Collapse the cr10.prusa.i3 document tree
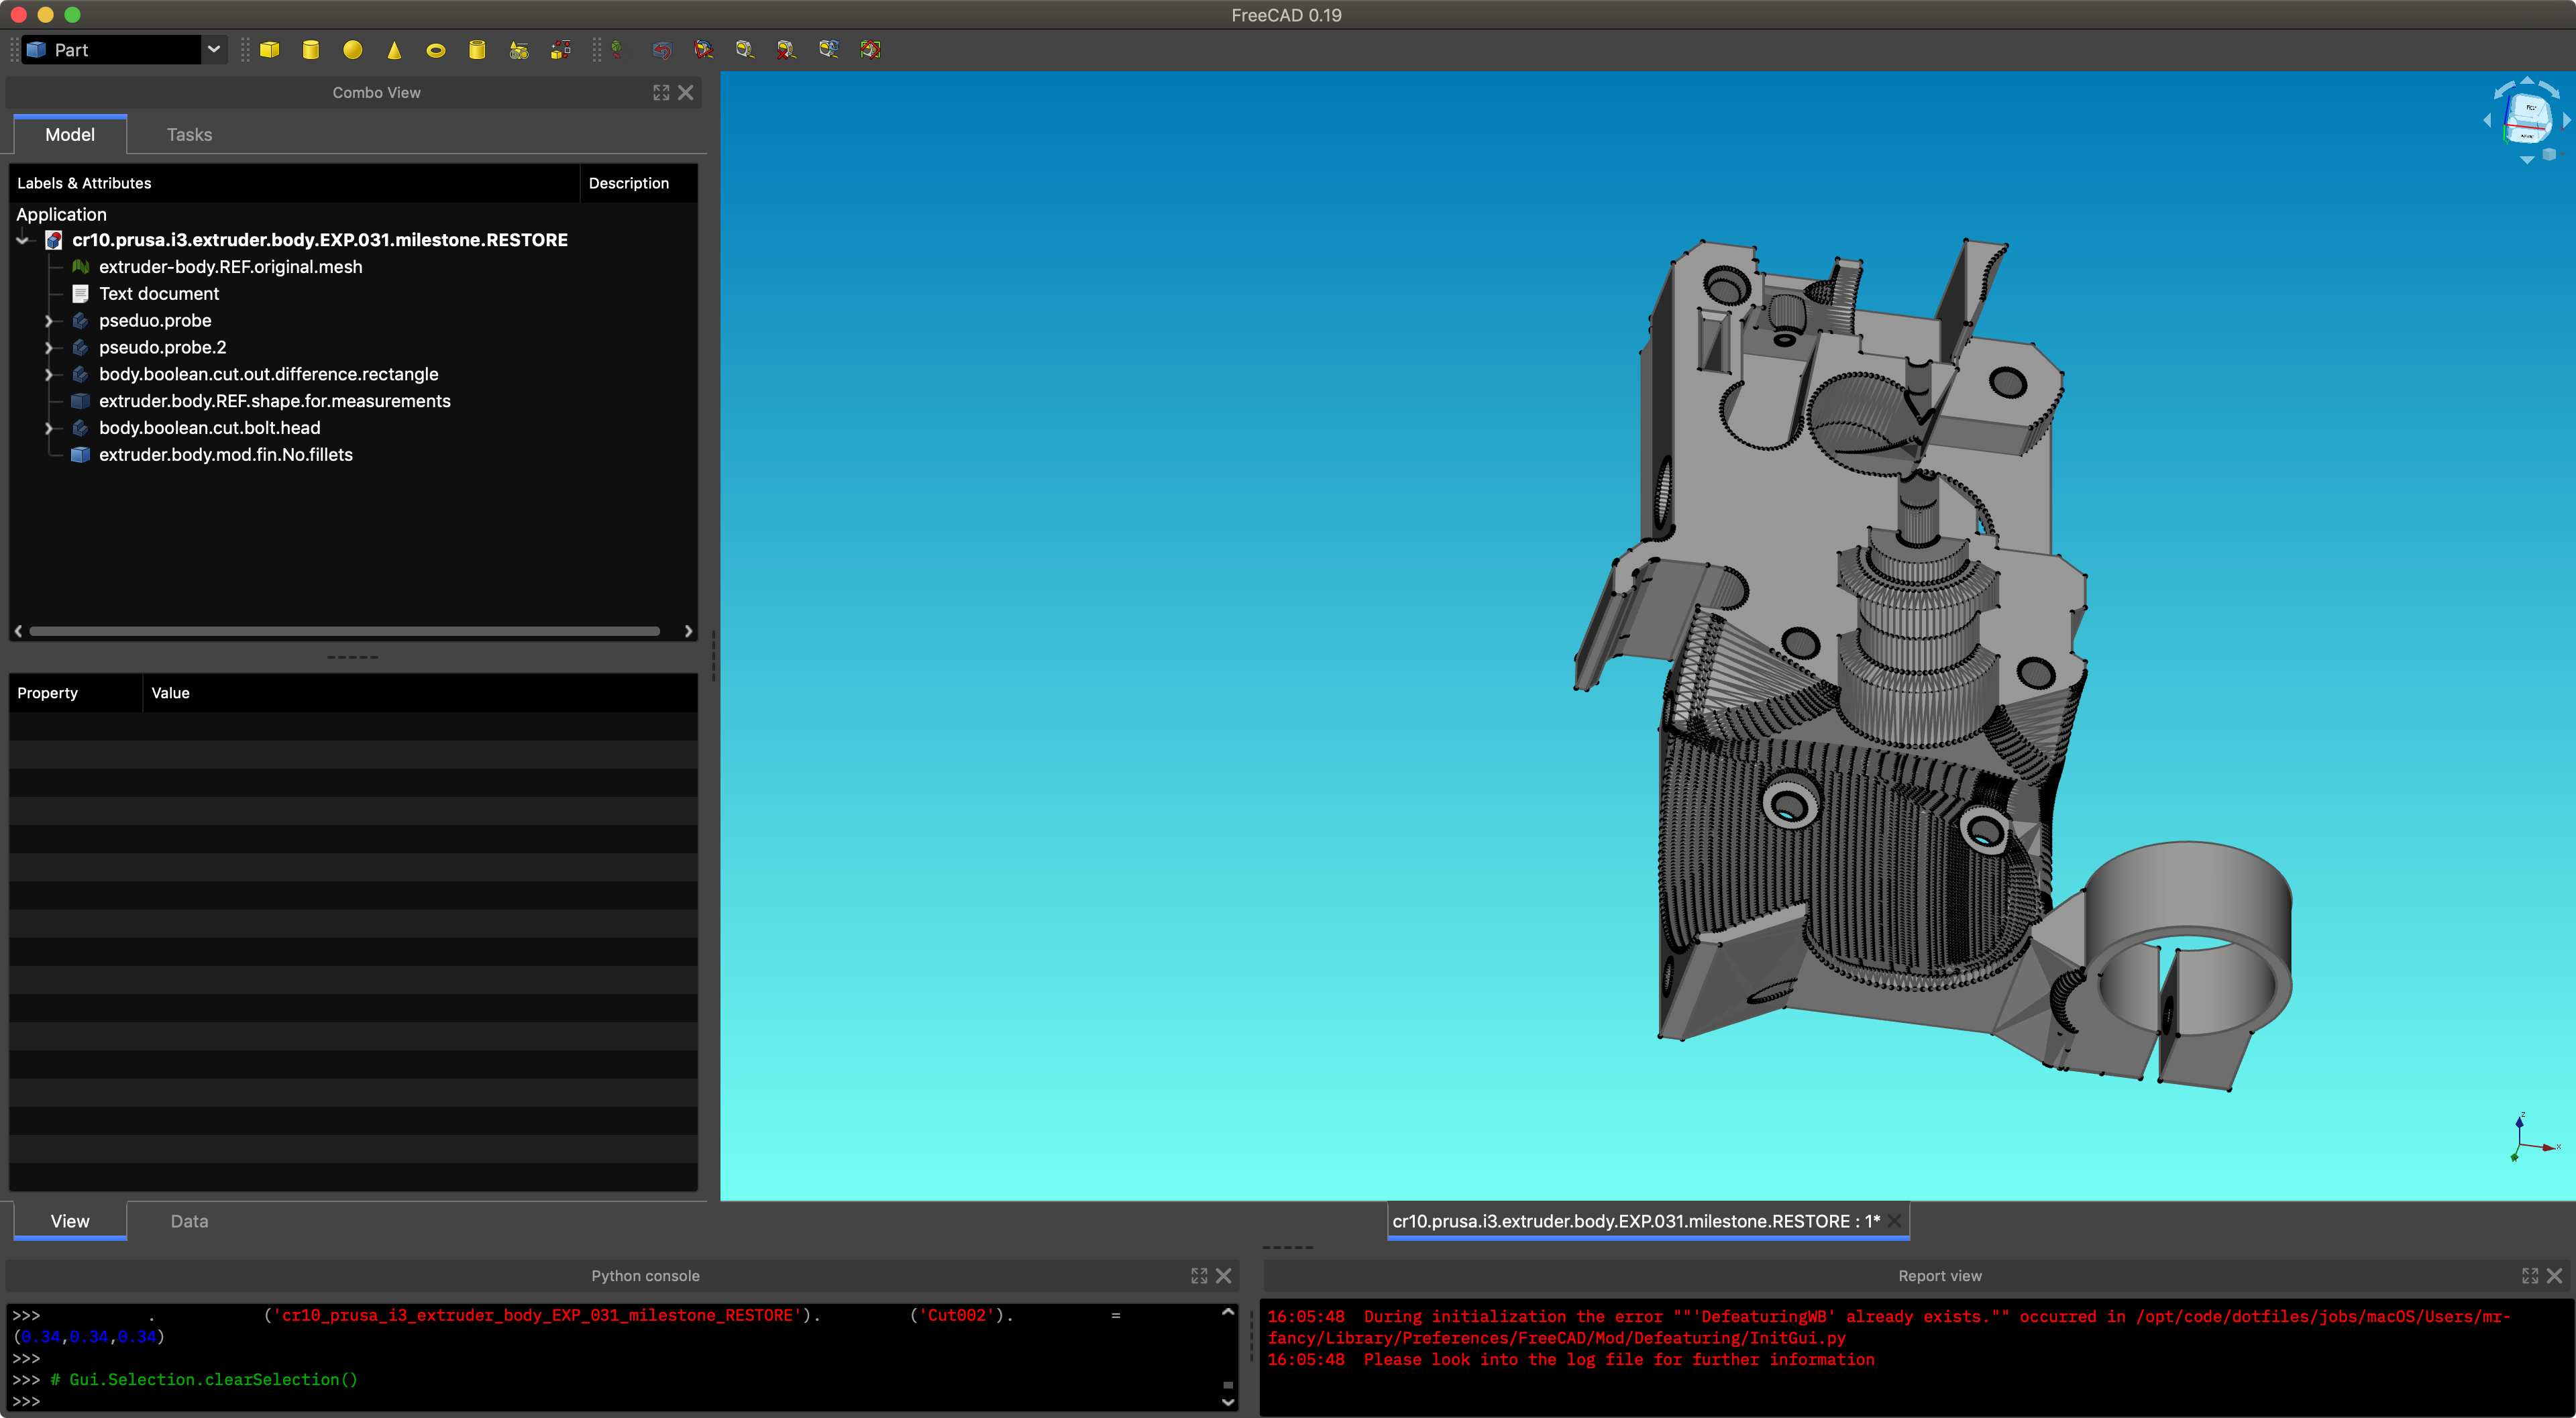 [23, 240]
